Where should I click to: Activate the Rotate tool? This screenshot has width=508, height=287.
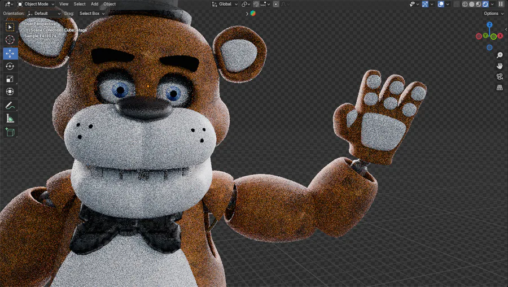10,66
